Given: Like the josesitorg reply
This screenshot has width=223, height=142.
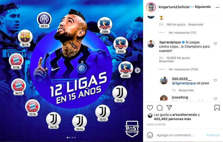Looking at the screenshot, I should (x=215, y=99).
